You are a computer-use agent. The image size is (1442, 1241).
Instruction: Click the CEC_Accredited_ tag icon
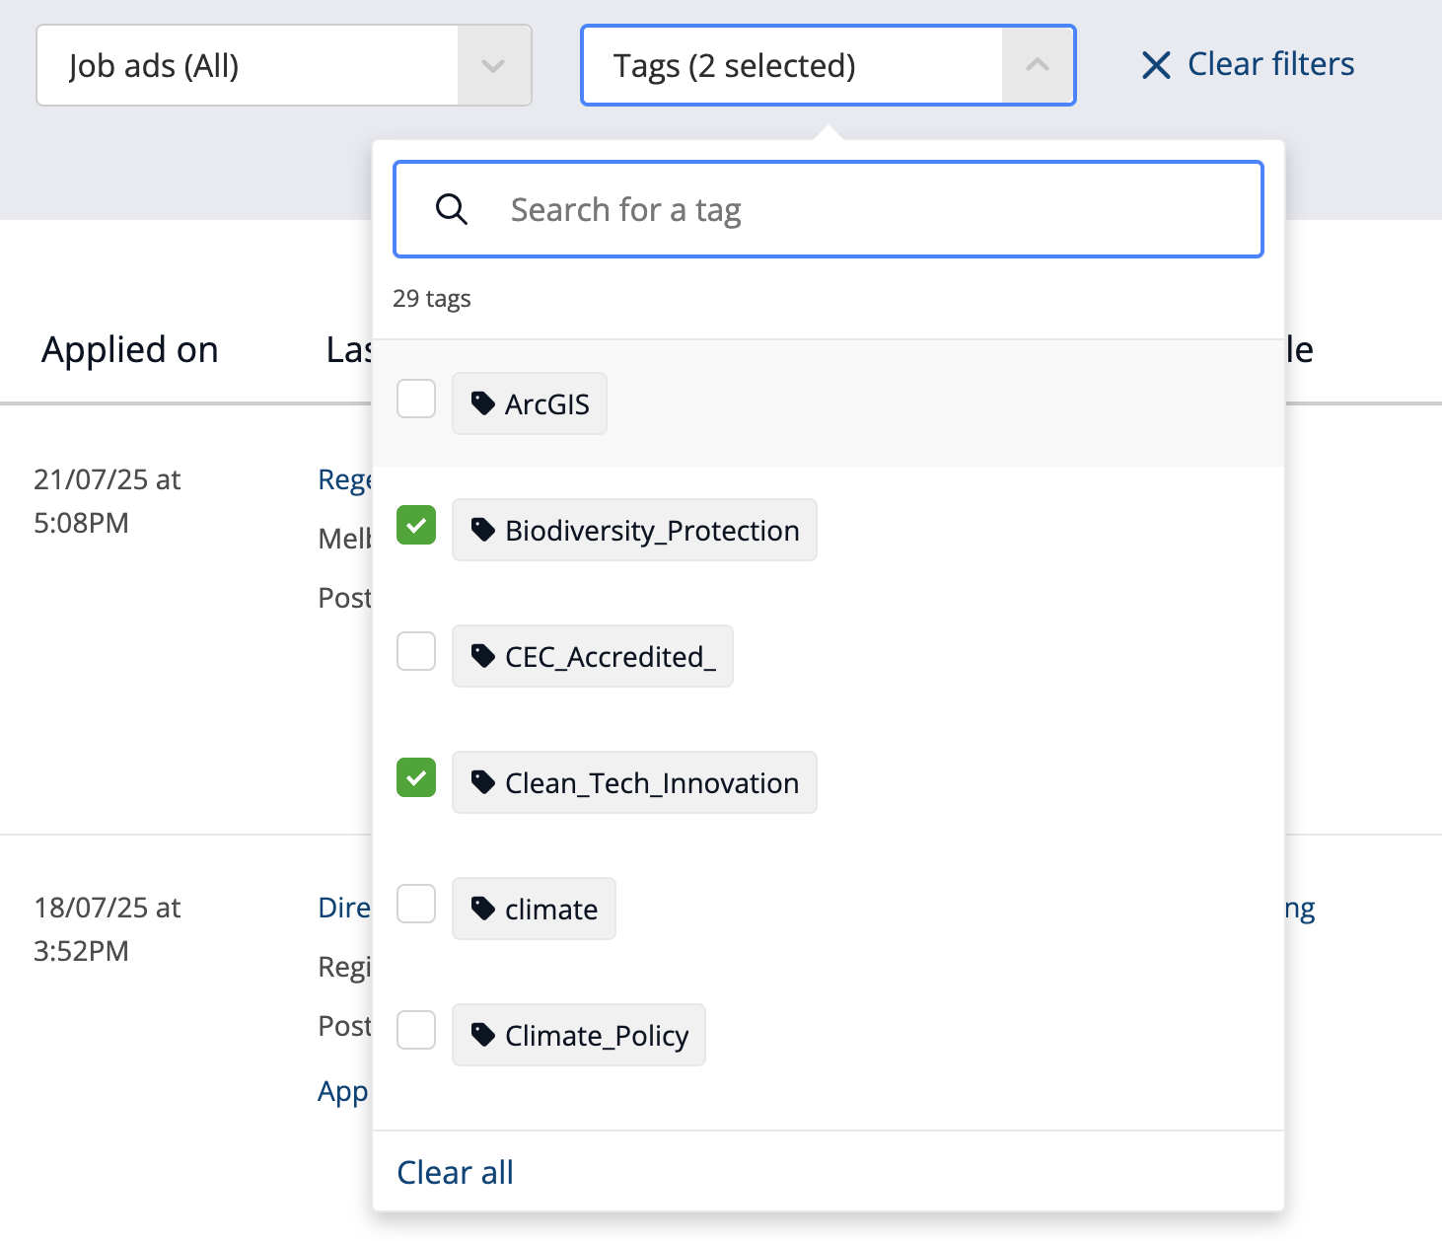pos(482,656)
